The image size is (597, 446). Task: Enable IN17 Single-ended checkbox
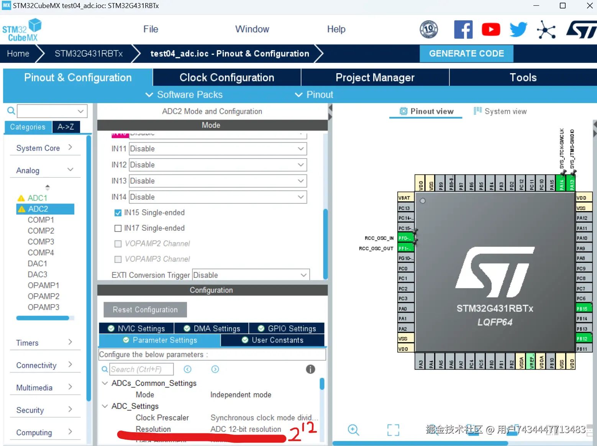118,228
